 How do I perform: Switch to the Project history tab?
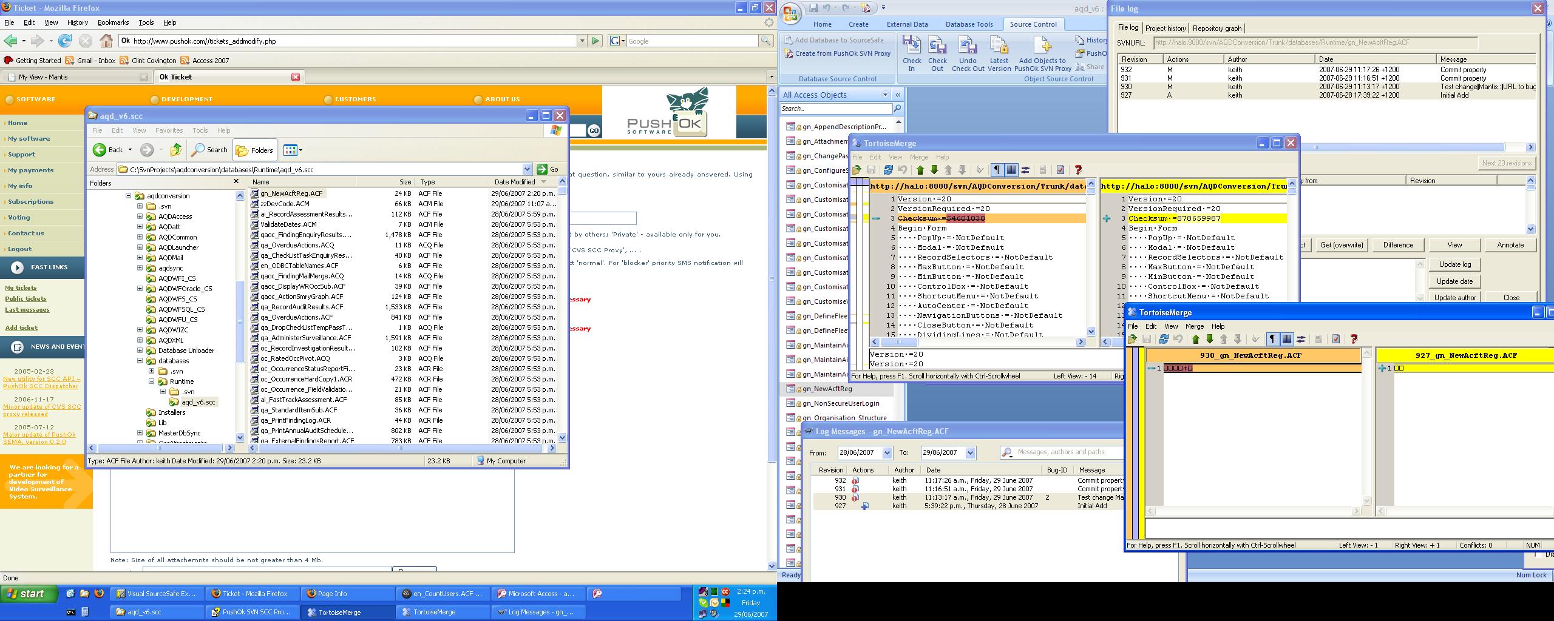[1165, 29]
